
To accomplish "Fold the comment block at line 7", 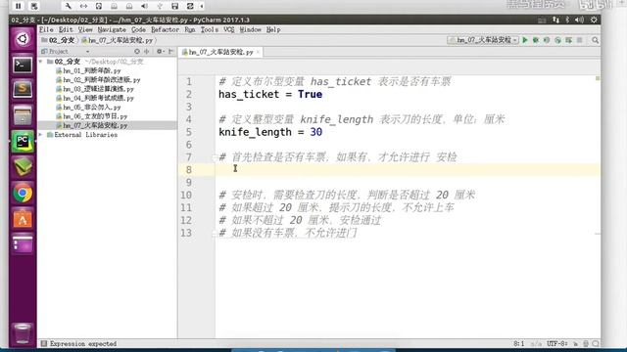I will 215,157.
